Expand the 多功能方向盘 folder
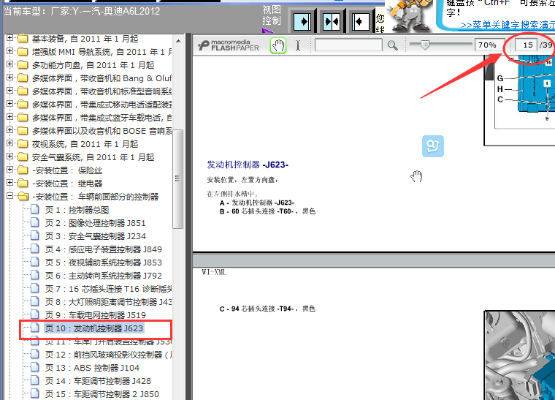Image resolution: width=555 pixels, height=400 pixels. click(x=10, y=64)
